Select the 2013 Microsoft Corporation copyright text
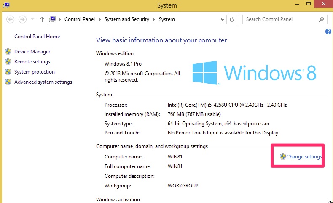333x203 pixels. (142, 76)
